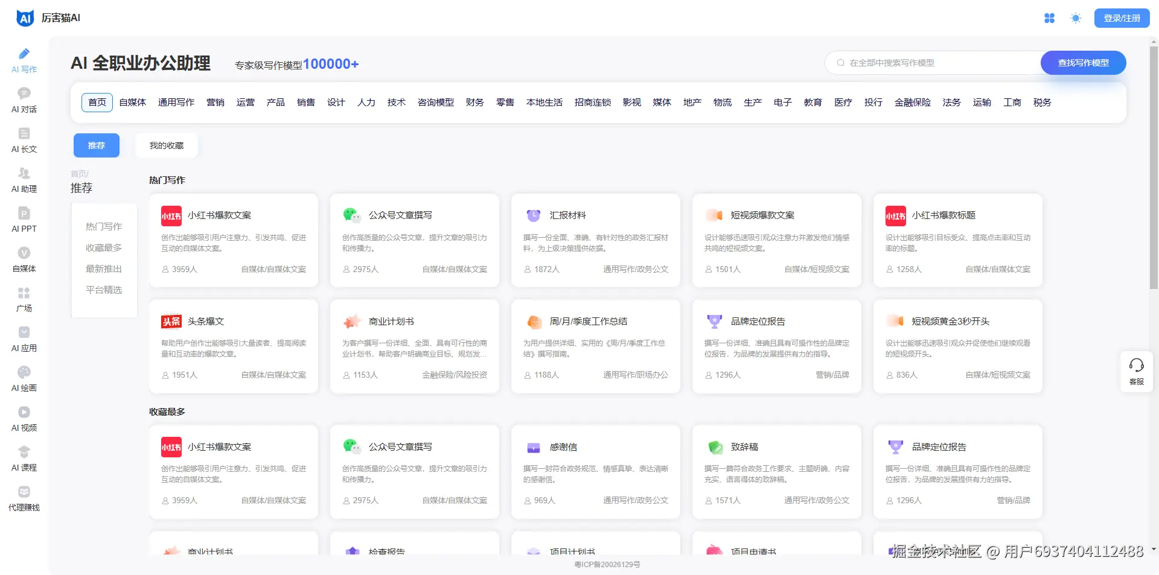Open AI 绘画 in sidebar

[x=24, y=380]
